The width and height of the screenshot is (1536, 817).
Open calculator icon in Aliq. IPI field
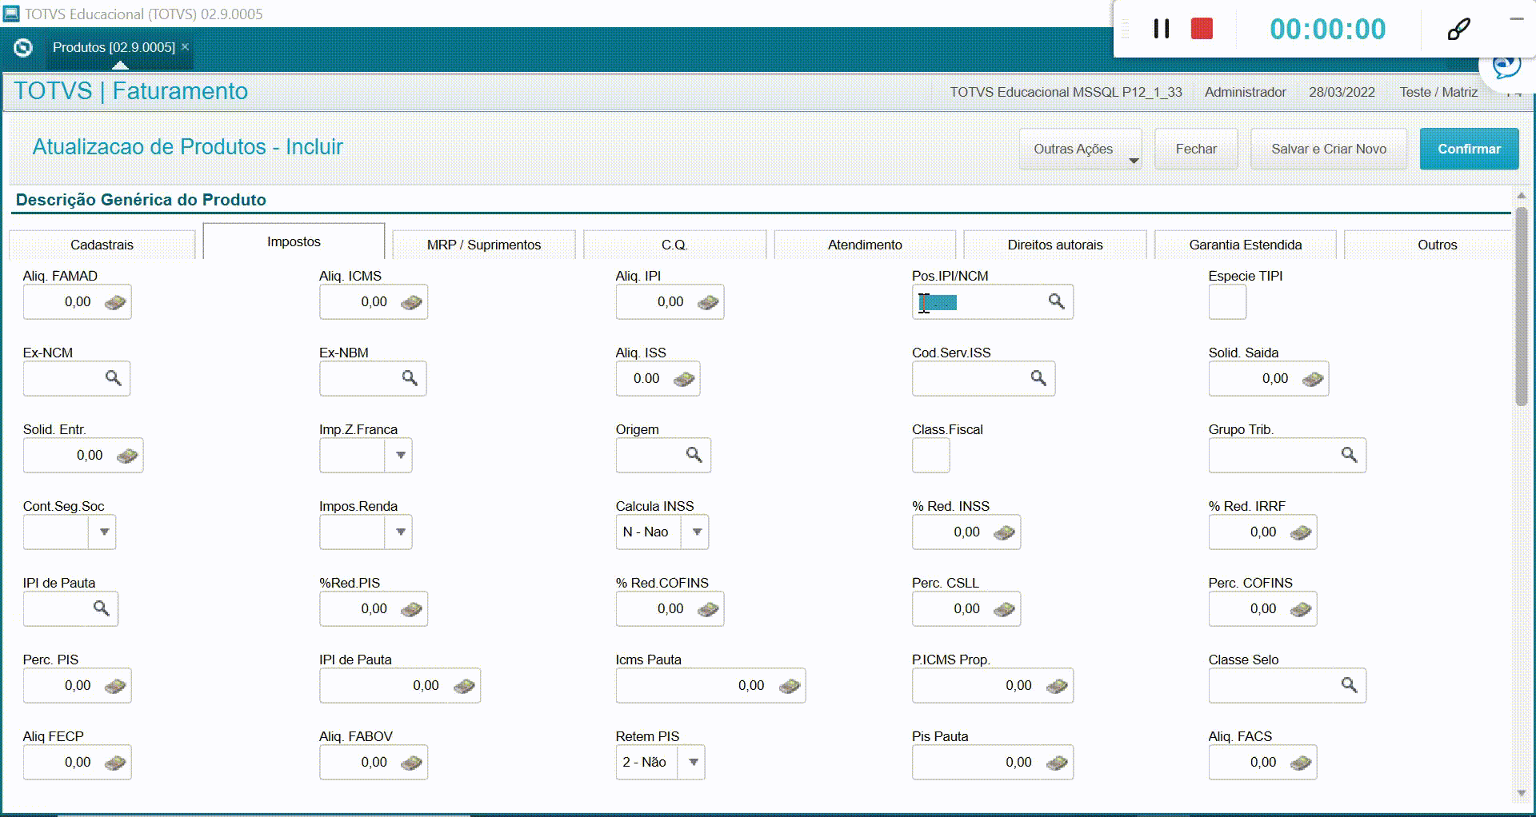(708, 303)
